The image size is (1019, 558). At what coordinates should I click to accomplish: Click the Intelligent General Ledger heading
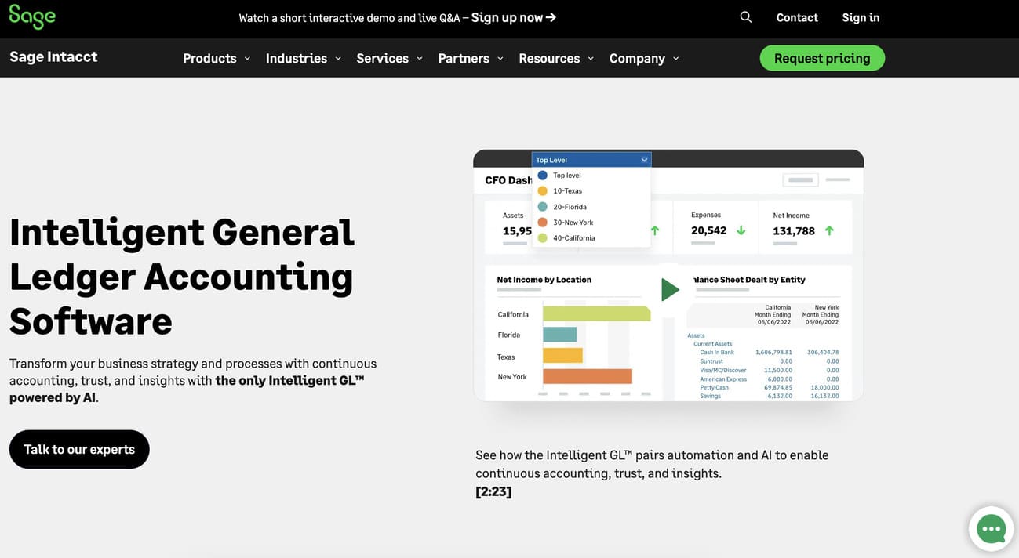coord(181,276)
